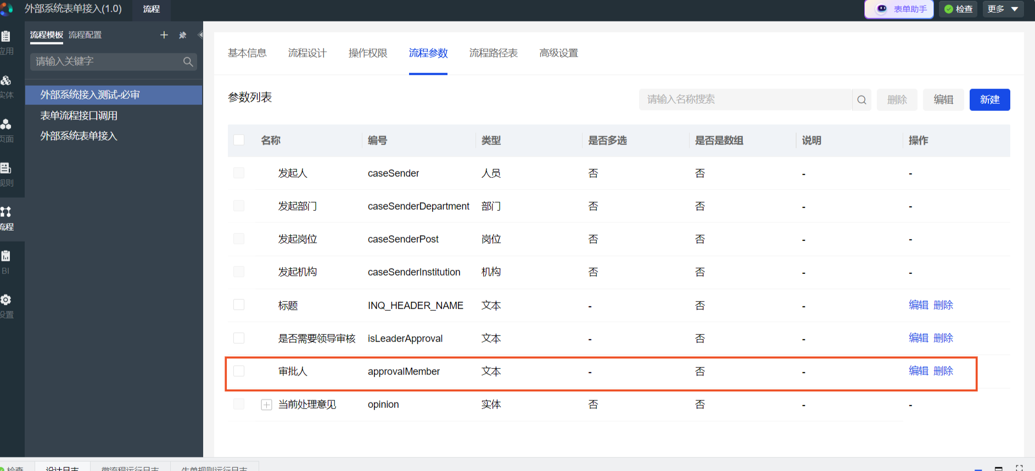Focus the parameter name search field

pyautogui.click(x=745, y=100)
